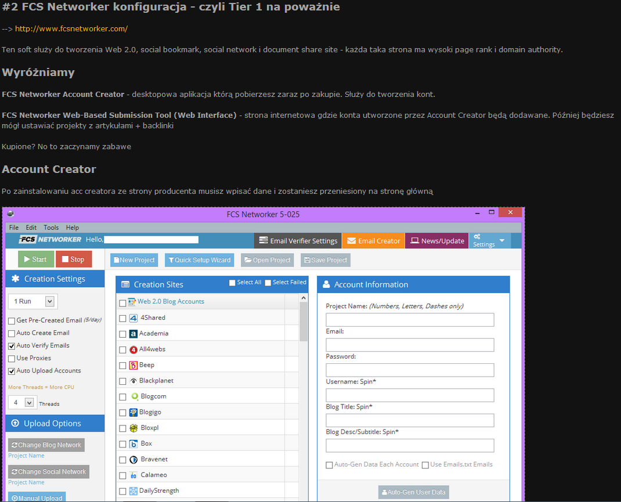Open the News/Update tab
Screen dimensions: 621x502
tap(437, 241)
